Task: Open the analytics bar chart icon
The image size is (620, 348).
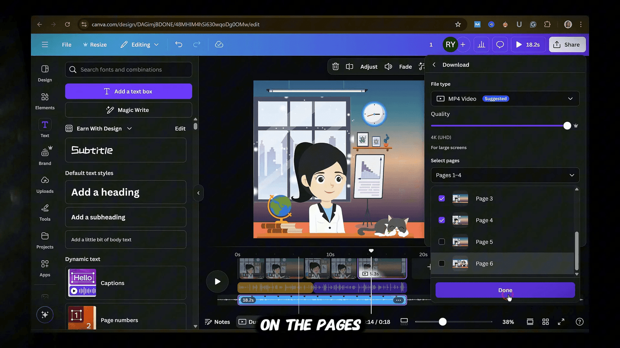Action: coord(481,44)
